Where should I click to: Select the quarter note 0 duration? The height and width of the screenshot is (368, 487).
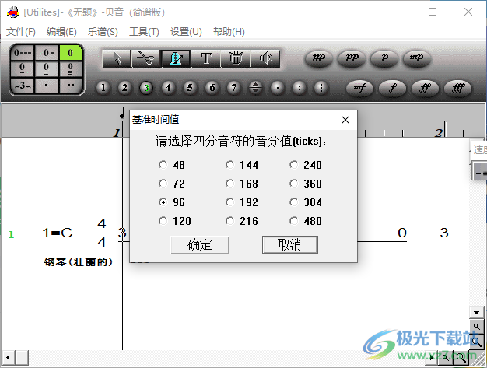[x=71, y=52]
